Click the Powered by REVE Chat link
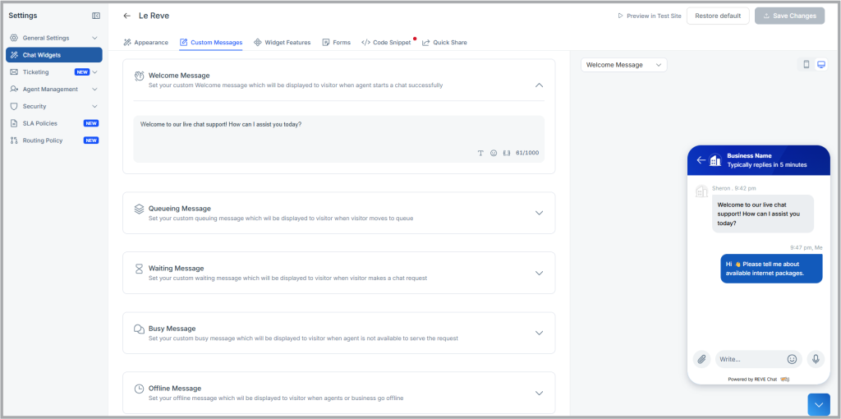 (x=758, y=380)
